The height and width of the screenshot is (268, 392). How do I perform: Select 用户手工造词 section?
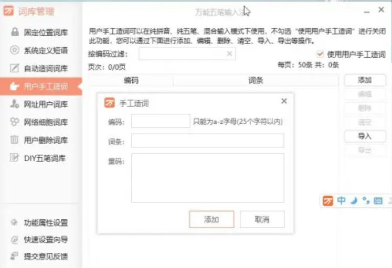[41, 87]
